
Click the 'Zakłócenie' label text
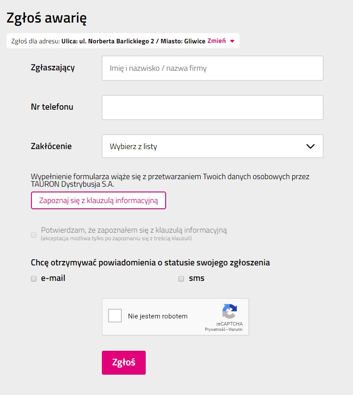pos(51,146)
